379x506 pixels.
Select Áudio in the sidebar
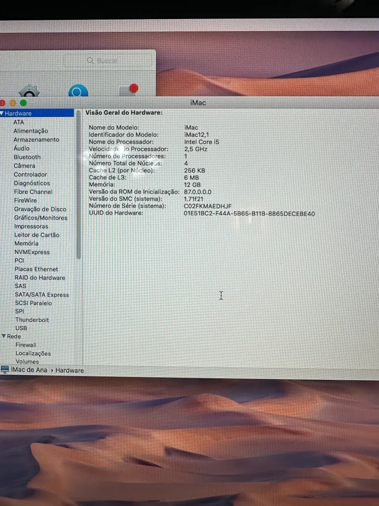click(x=21, y=148)
